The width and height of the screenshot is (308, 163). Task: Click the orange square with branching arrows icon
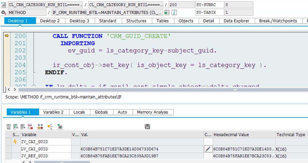(50, 127)
